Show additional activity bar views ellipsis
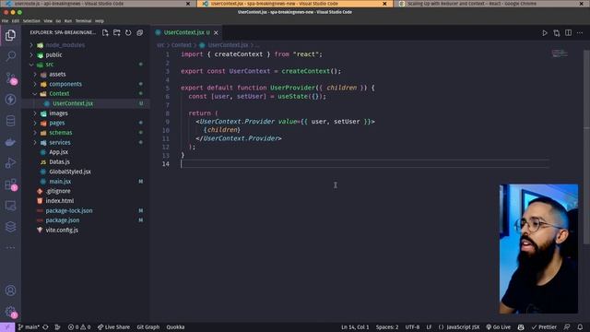This screenshot has width=590, height=332. 10,247
